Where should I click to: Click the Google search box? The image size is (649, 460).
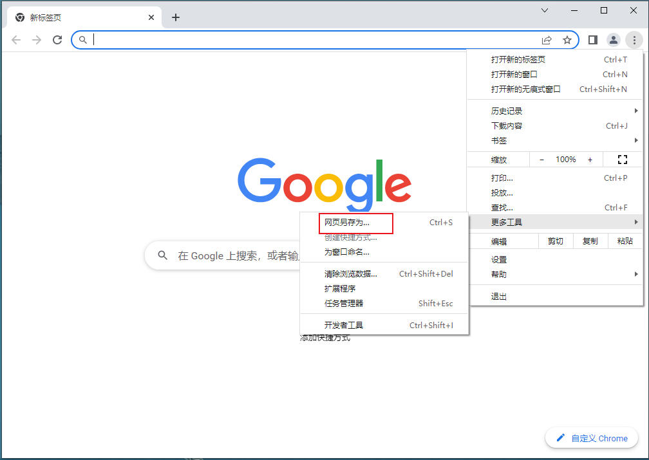[x=223, y=255]
